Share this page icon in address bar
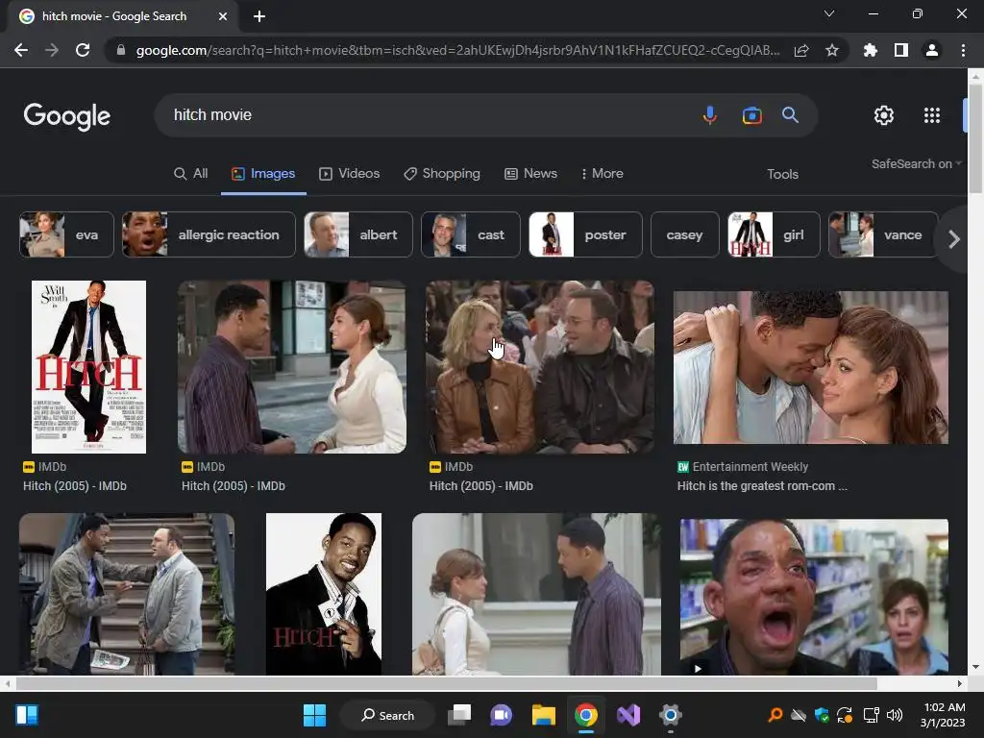 pyautogui.click(x=801, y=50)
